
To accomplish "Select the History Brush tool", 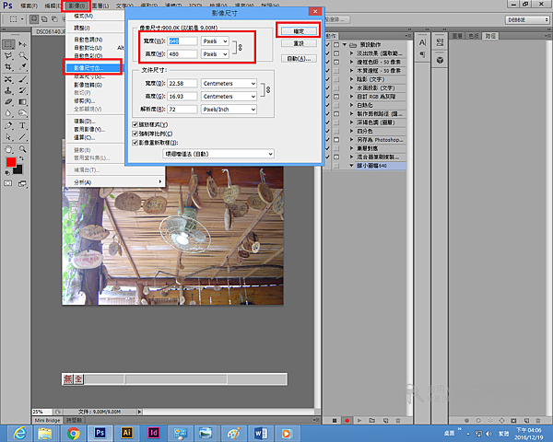I will pos(22,90).
